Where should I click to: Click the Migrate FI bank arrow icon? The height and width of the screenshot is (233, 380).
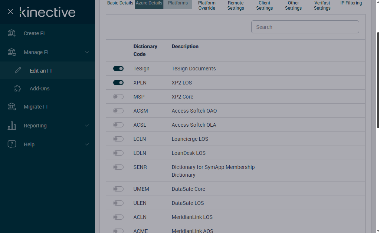(12, 107)
